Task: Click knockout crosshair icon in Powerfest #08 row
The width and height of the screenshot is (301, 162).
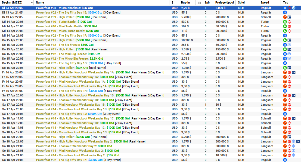Action: 289,8
